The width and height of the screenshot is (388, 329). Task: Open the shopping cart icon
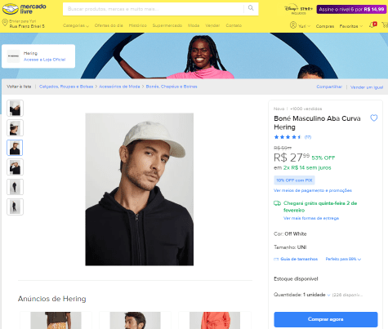click(x=385, y=25)
